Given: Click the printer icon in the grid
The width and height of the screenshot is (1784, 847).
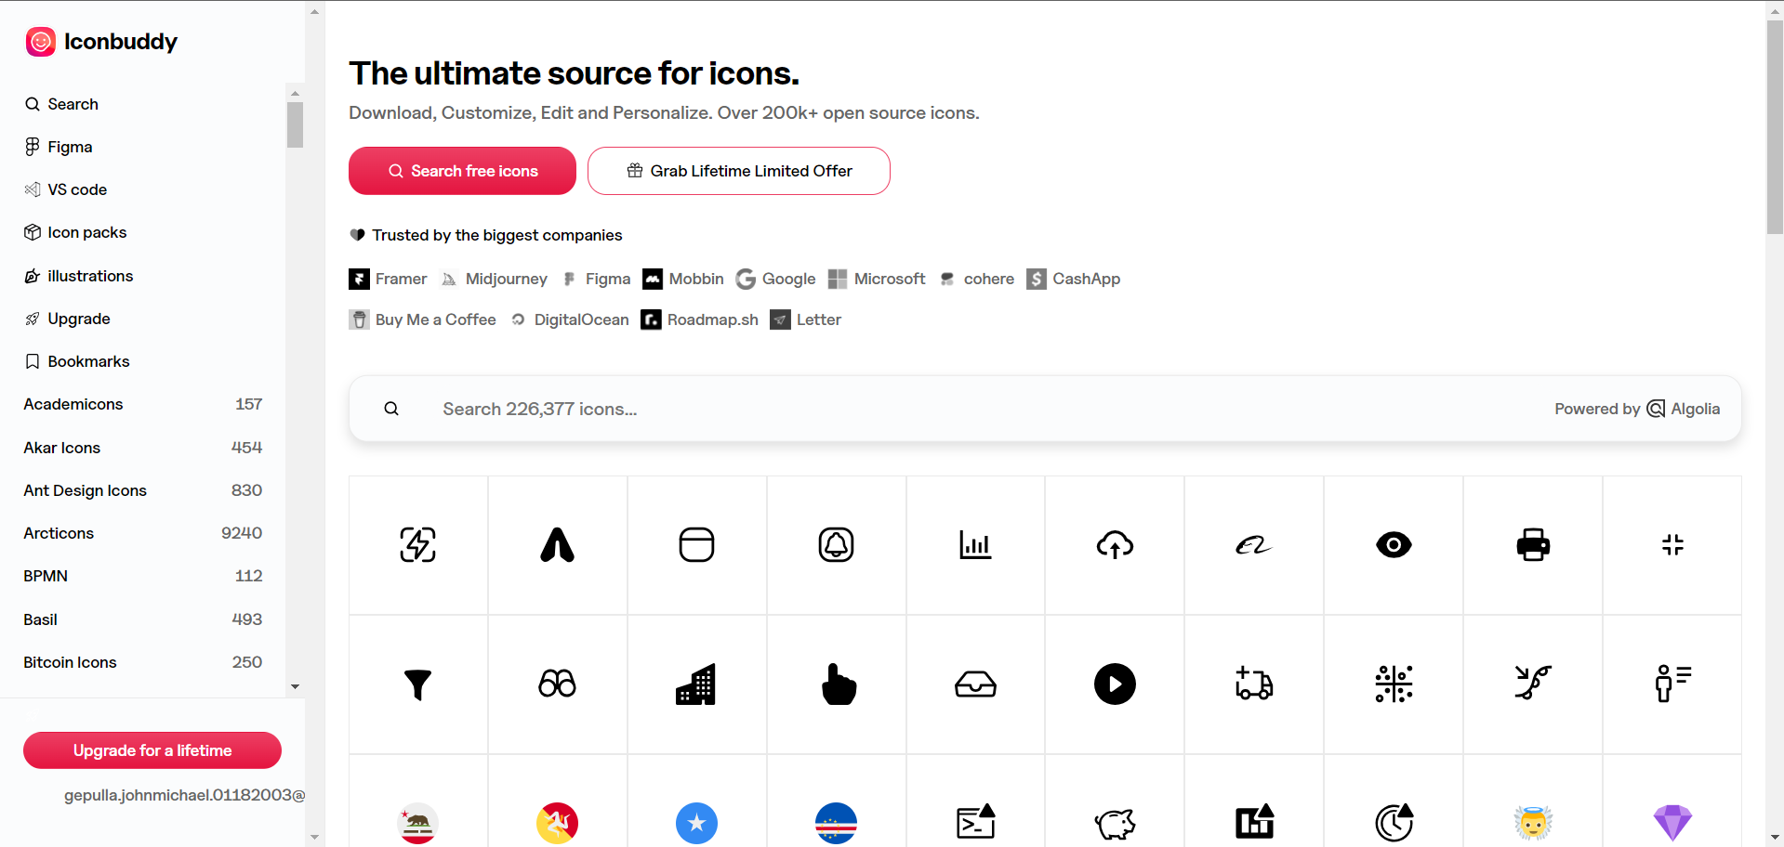Looking at the screenshot, I should (x=1532, y=545).
